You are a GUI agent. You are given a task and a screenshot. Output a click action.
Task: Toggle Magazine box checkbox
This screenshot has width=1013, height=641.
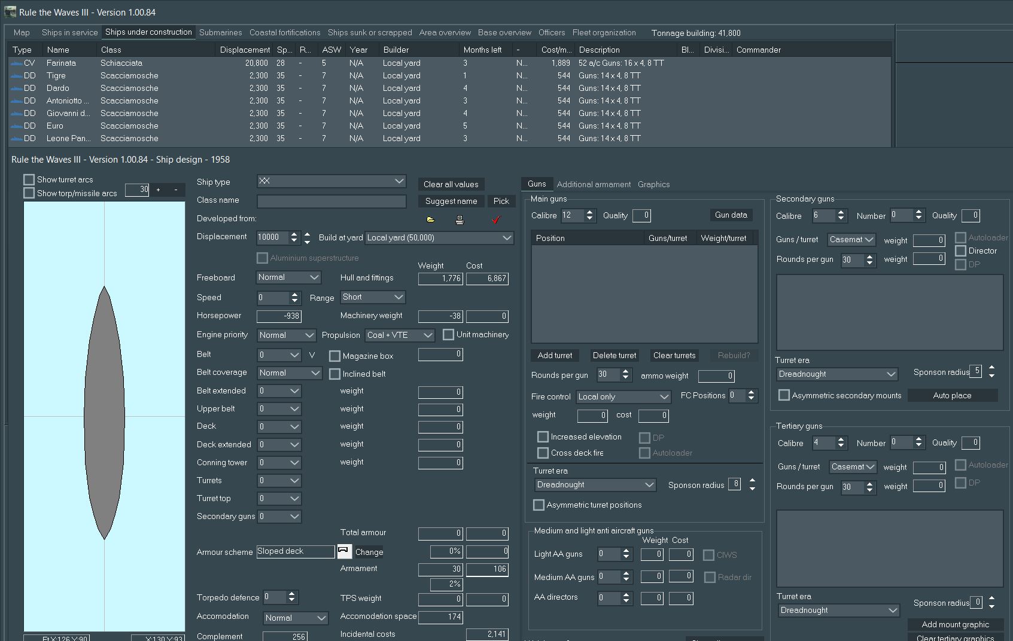334,356
